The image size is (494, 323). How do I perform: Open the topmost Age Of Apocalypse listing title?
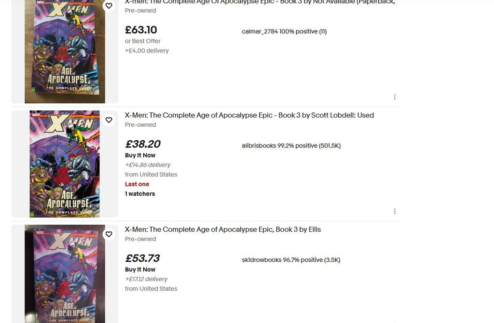click(x=260, y=2)
